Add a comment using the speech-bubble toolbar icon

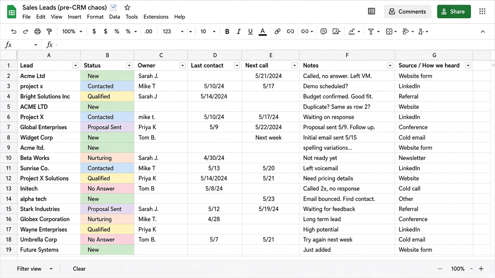pos(324,32)
